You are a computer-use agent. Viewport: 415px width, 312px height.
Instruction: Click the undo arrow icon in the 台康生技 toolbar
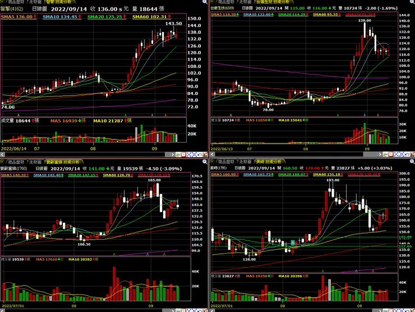pos(407,154)
